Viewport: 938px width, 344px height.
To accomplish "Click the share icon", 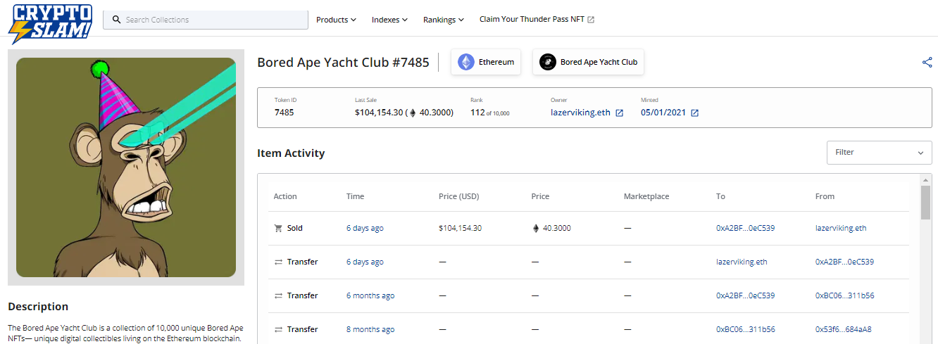I will pos(927,62).
